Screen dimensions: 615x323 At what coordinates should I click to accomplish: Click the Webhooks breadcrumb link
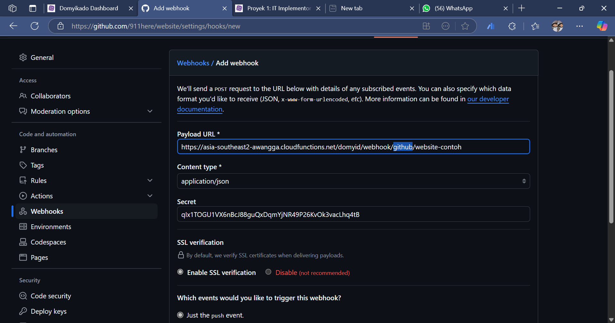pyautogui.click(x=193, y=63)
